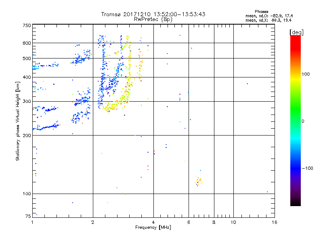Click the x-axis tick label '2'

pos(93,222)
